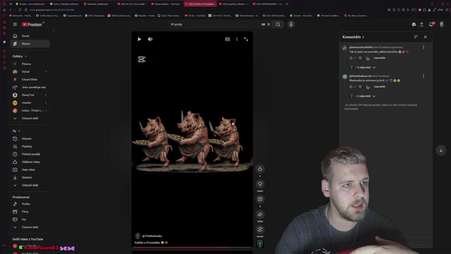This screenshot has height=254, width=451.
Task: Expand Zobrazit další under Hry
Action: click(30, 227)
